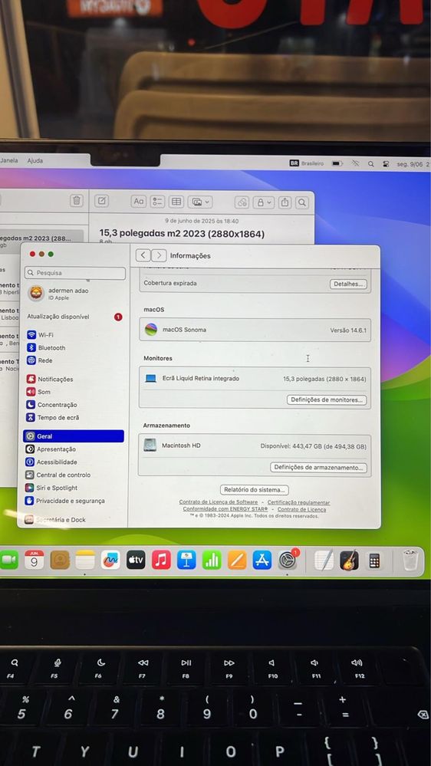This screenshot has width=431, height=766.
Task: Click collaborate link icon in Notes
Action: 242,202
